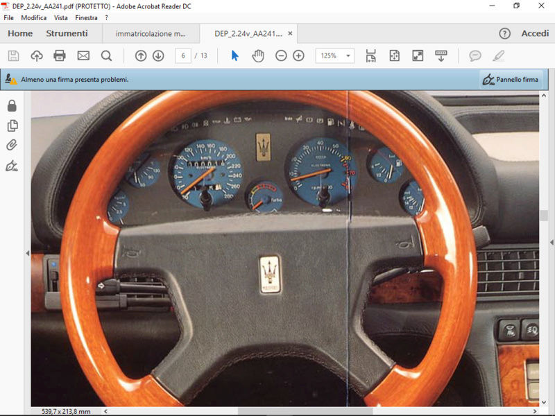Send file by email envelope icon
The image size is (555, 416).
click(83, 56)
